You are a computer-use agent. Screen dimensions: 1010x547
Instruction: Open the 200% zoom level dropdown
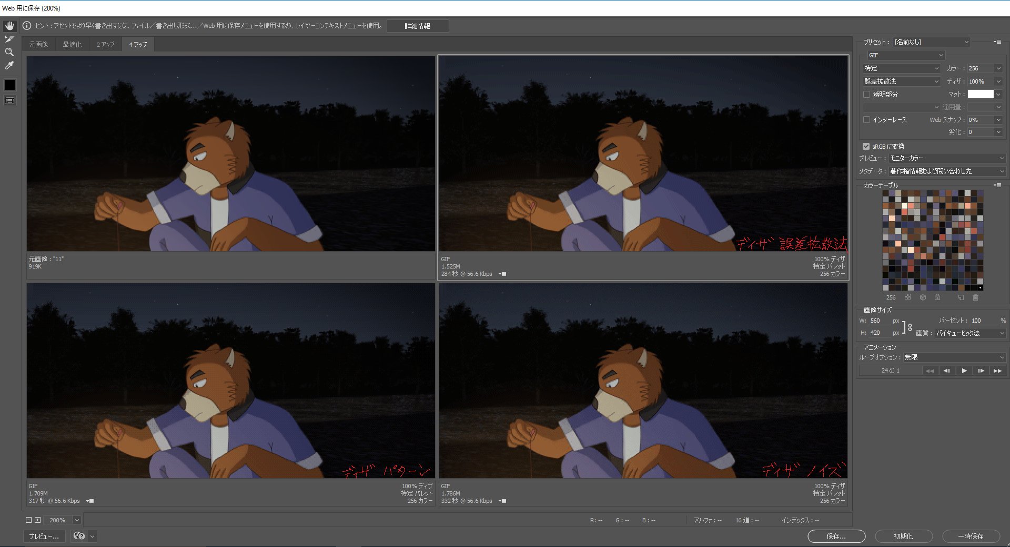(77, 520)
